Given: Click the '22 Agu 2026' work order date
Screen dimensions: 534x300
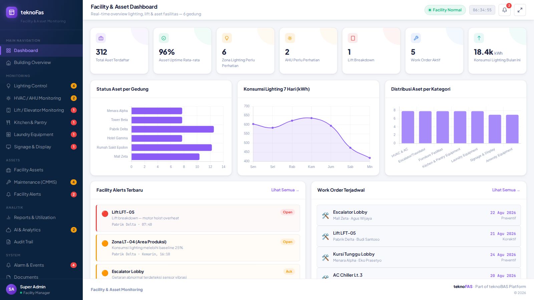Looking at the screenshot, I should (x=503, y=213).
